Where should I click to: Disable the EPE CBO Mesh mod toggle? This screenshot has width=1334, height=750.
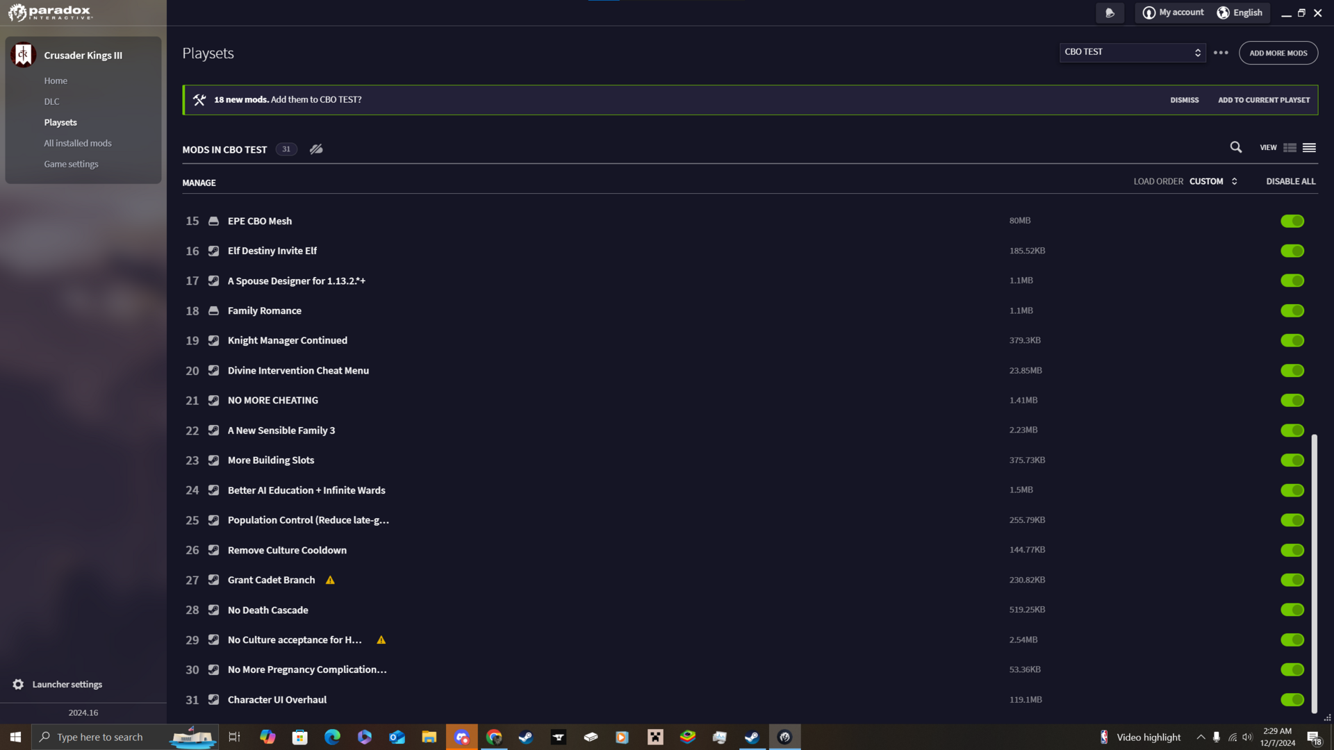click(1292, 221)
